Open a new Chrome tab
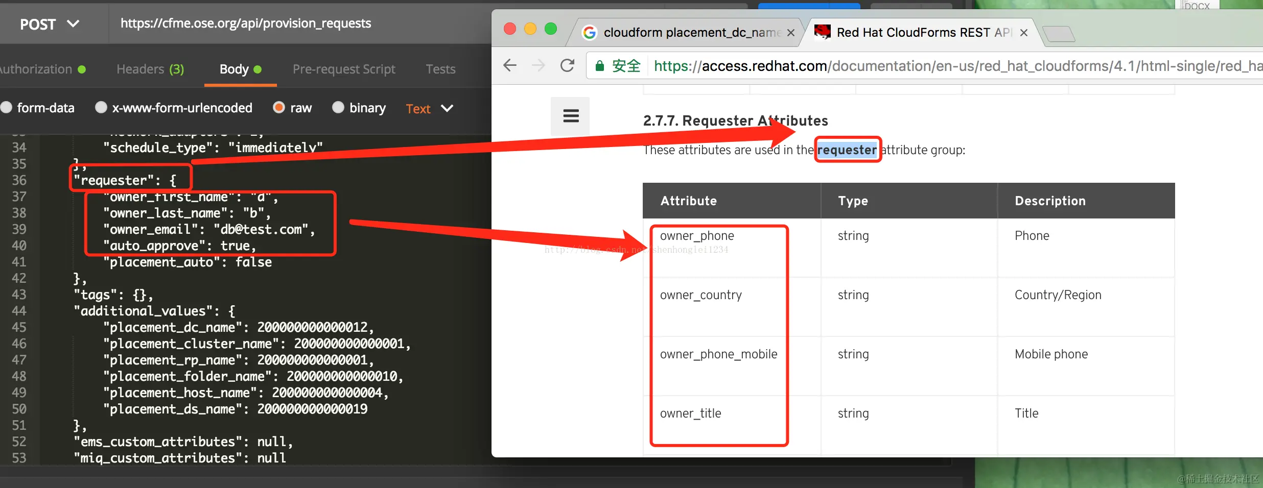Viewport: 1263px width, 488px height. pos(1060,34)
